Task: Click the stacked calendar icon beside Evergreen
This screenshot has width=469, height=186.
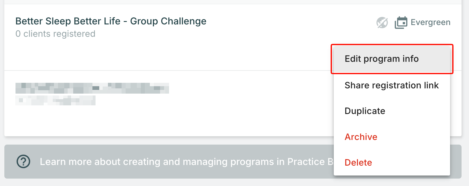Action: point(401,23)
